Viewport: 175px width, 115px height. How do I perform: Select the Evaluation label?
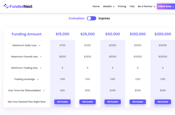point(76,18)
